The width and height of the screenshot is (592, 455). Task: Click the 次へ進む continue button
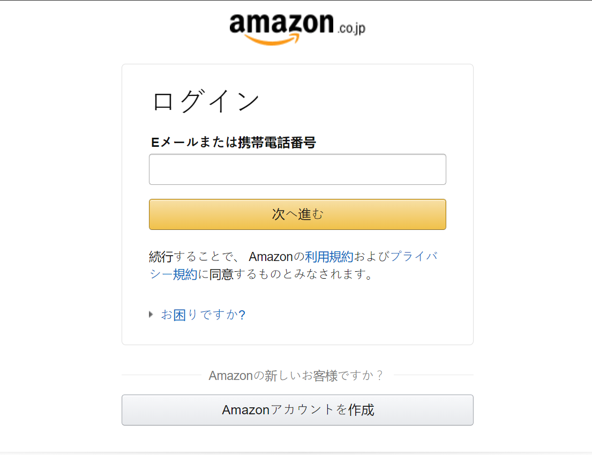[297, 214]
